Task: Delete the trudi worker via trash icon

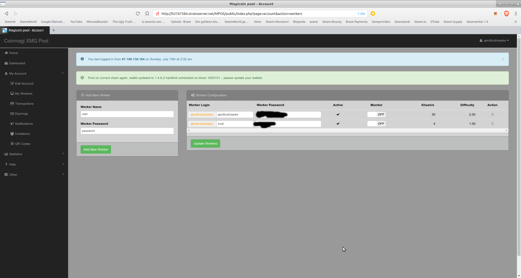Action: tap(493, 124)
